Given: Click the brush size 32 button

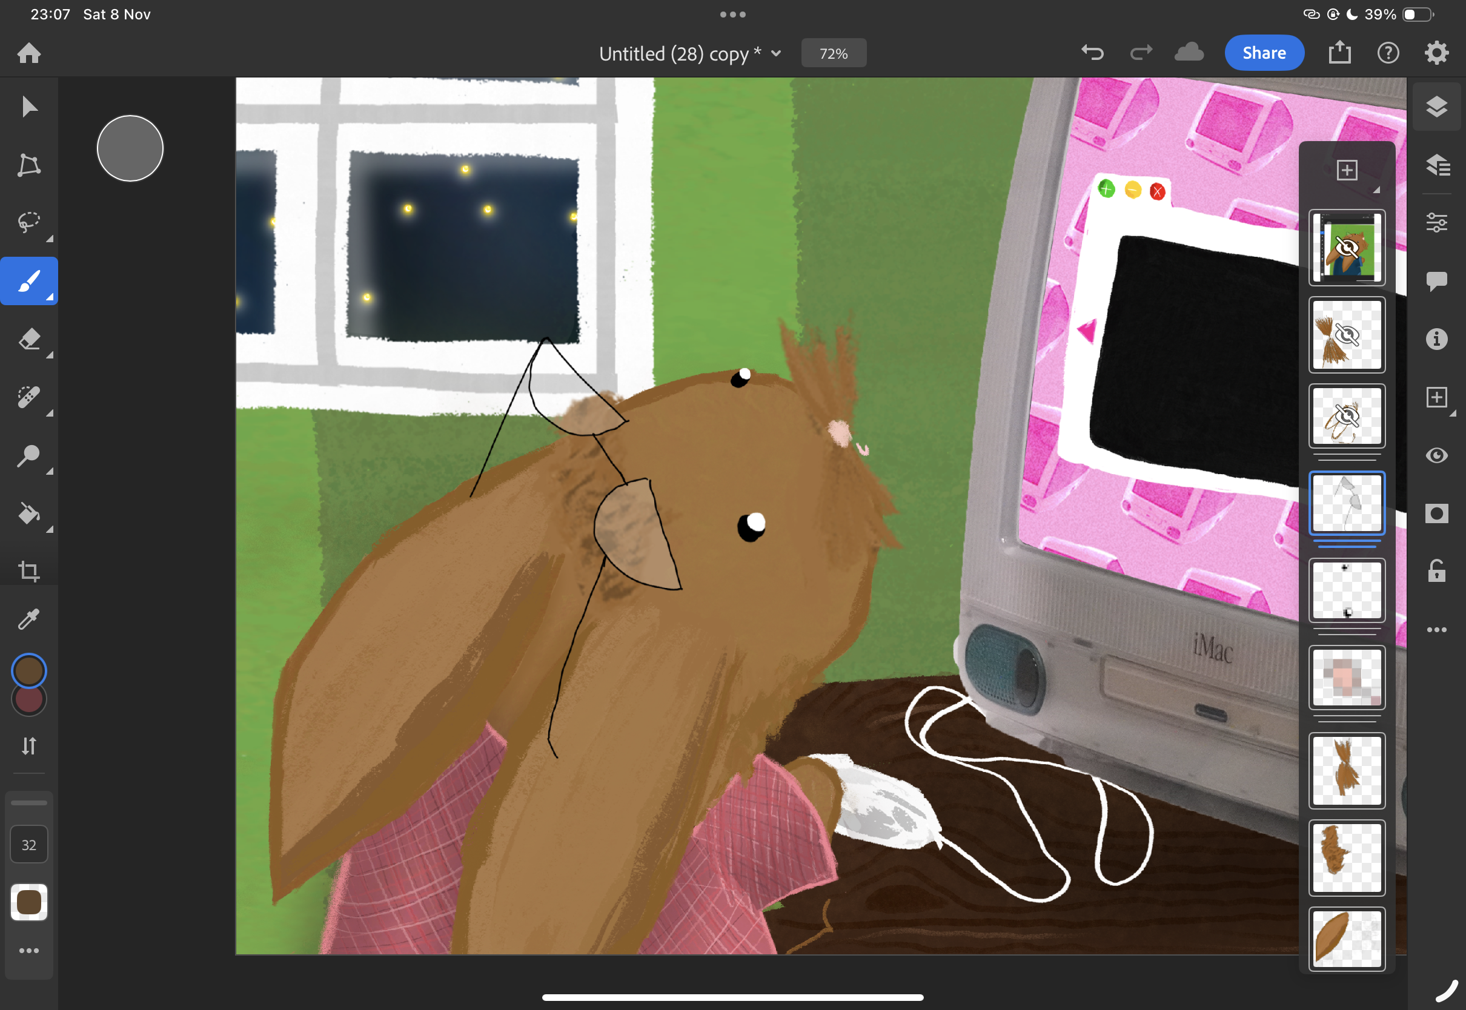Looking at the screenshot, I should (29, 845).
